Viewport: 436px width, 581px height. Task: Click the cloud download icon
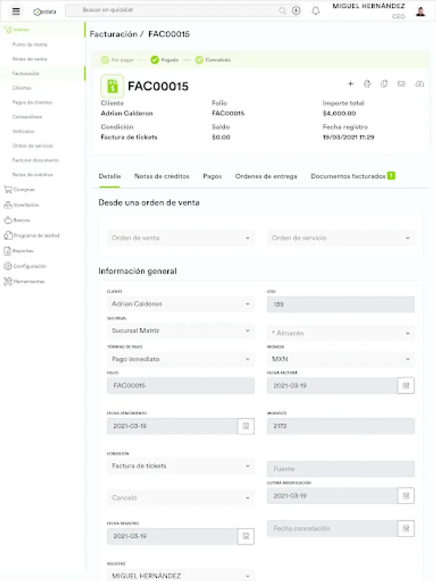[x=419, y=84]
